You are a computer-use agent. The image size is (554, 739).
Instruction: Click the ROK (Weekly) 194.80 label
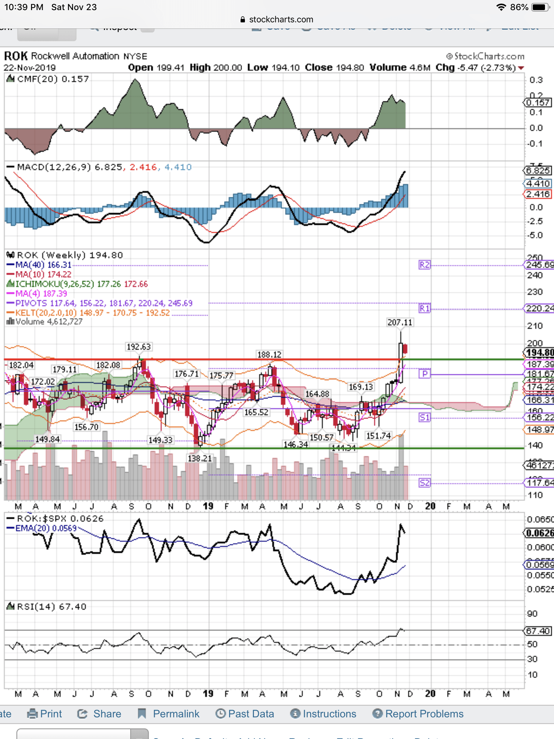(x=65, y=255)
